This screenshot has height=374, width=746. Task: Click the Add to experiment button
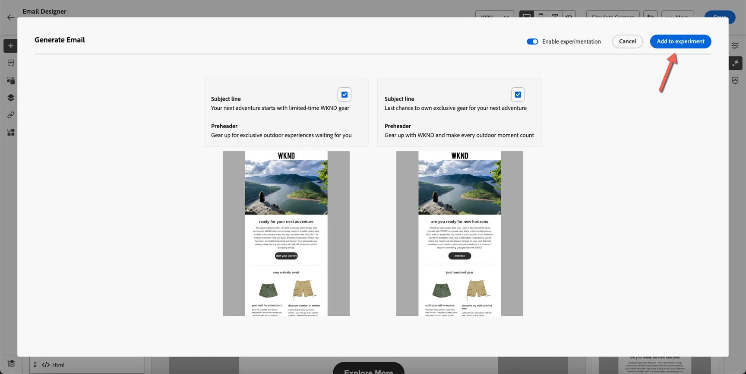click(x=680, y=41)
